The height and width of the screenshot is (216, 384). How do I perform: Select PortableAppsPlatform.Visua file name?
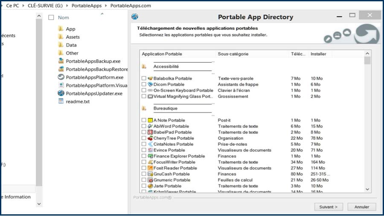coord(96,85)
